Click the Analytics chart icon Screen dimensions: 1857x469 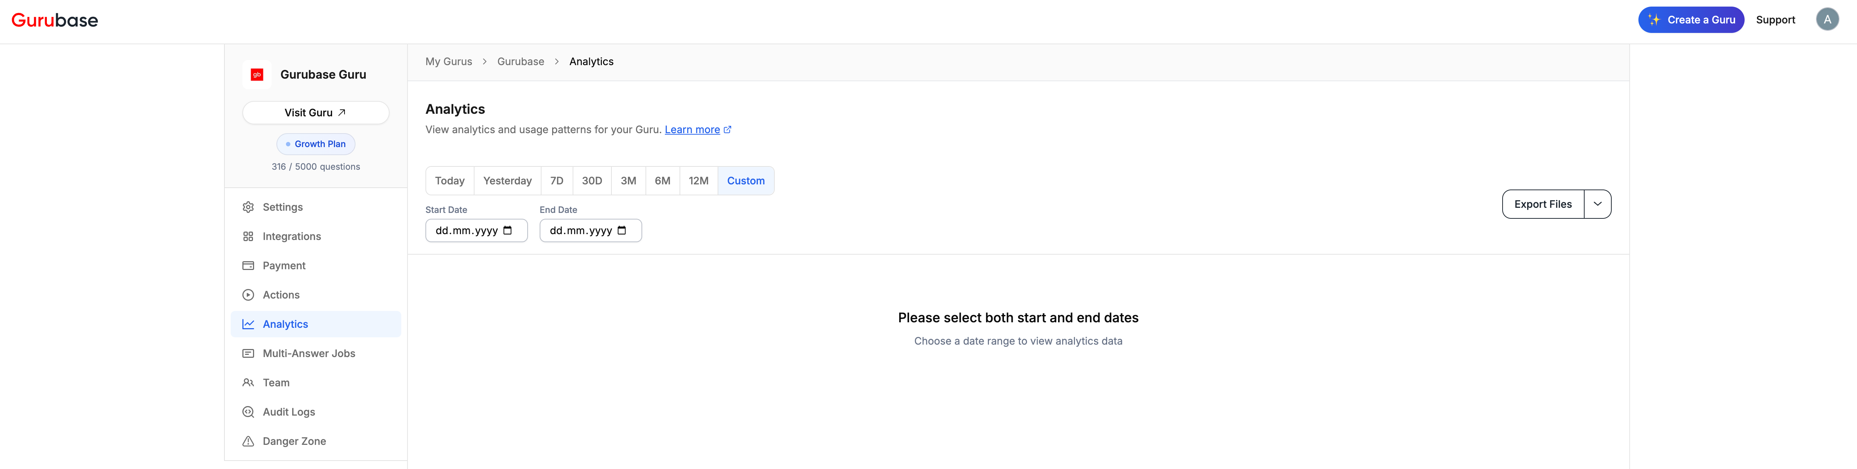pyautogui.click(x=248, y=323)
